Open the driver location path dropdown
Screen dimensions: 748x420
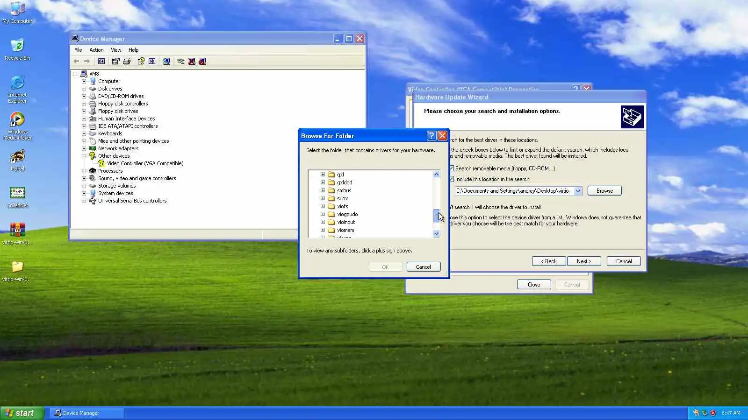pos(578,191)
